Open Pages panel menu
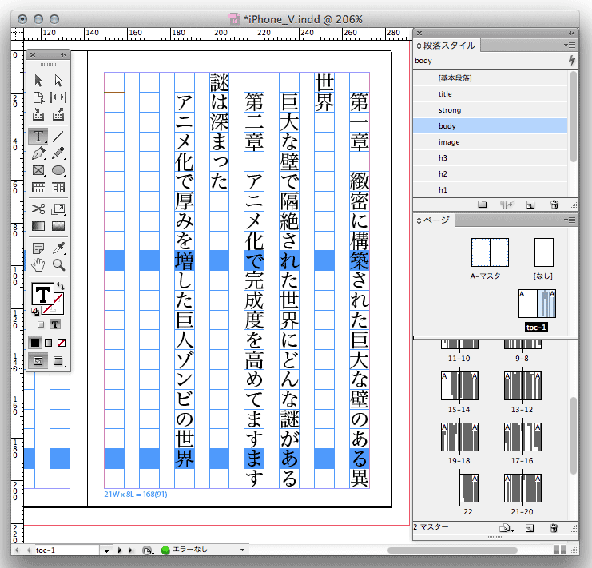Viewport: 592px width, 568px height. pos(570,220)
